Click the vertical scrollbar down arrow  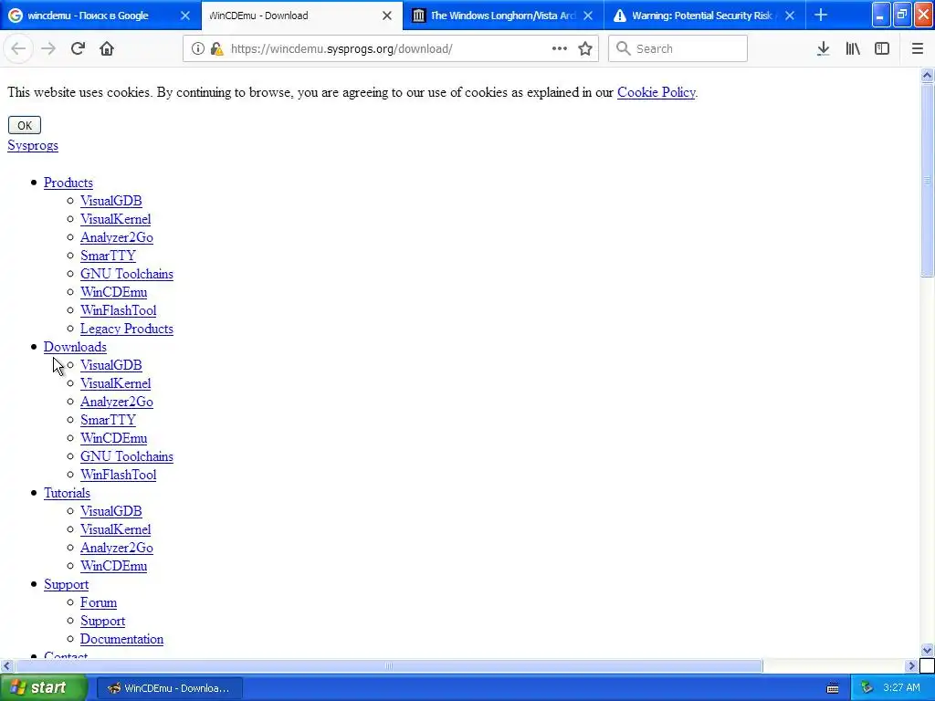click(x=927, y=650)
